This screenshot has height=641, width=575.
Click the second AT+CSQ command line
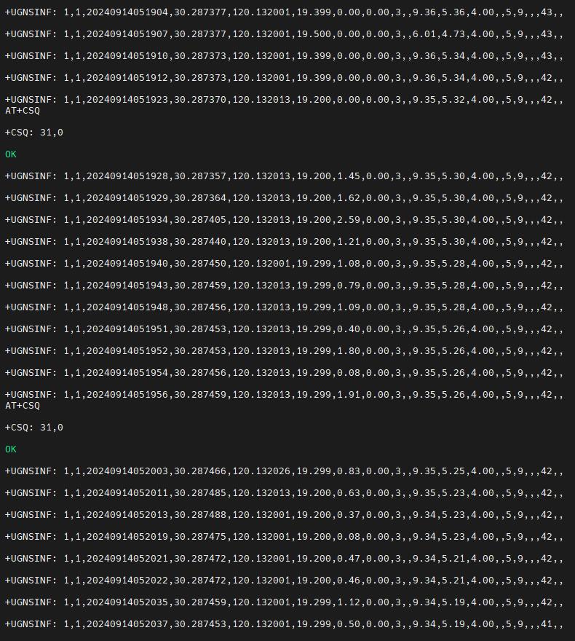23,406
